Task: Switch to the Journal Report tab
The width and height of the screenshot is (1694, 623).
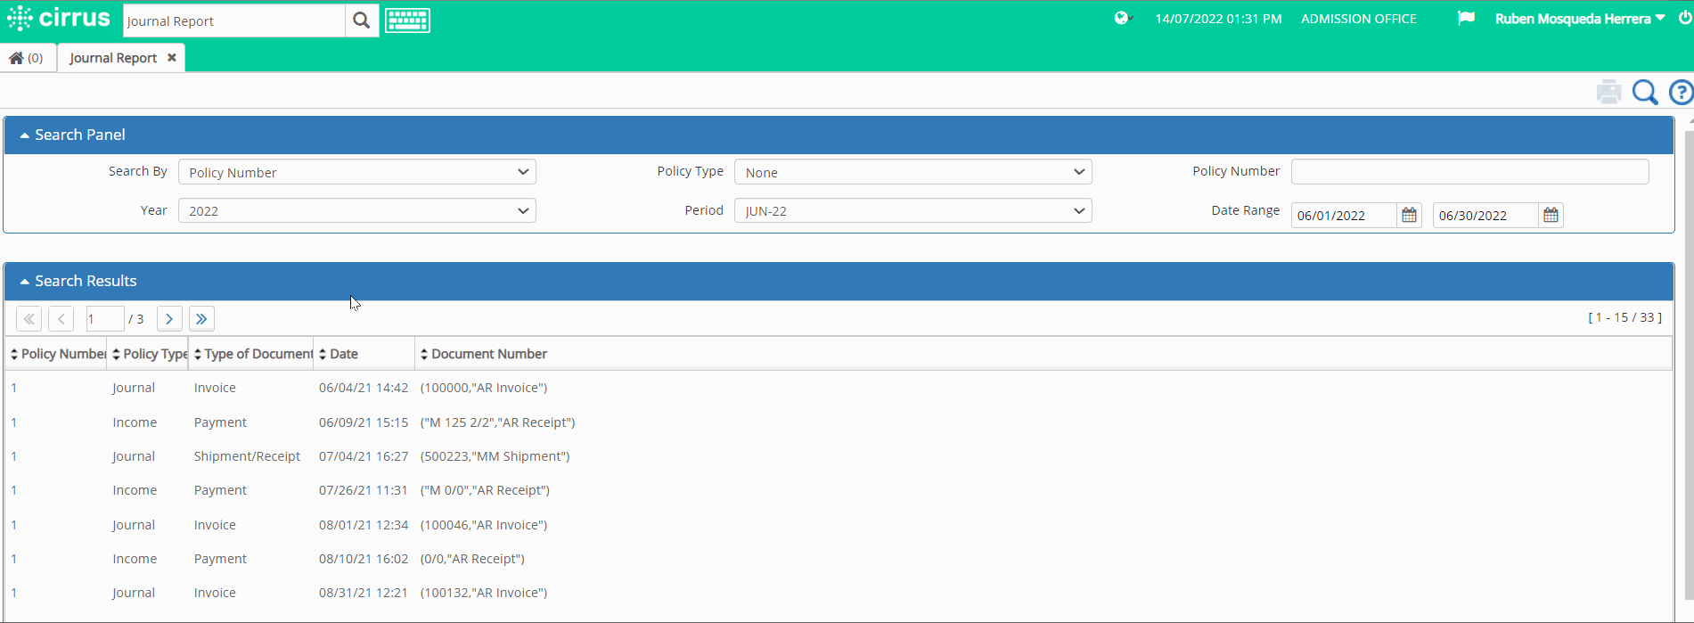Action: point(113,58)
